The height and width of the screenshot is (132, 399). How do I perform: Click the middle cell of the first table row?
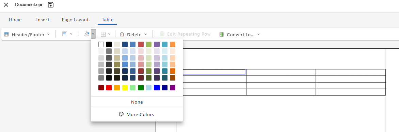(x=281, y=72)
